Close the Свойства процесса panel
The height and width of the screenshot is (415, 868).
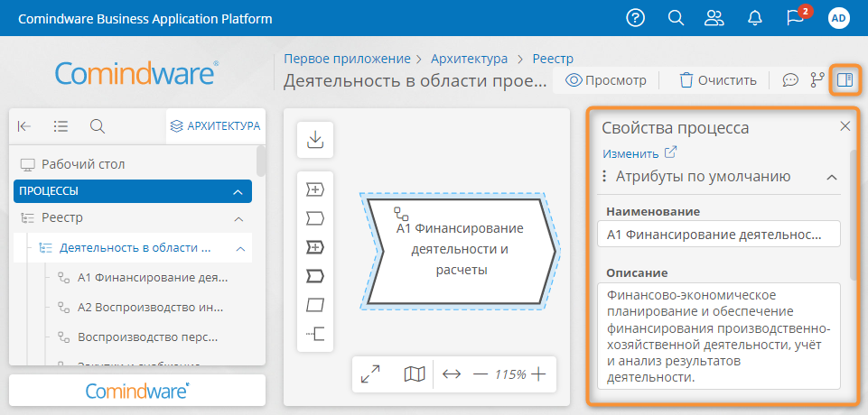coord(845,126)
